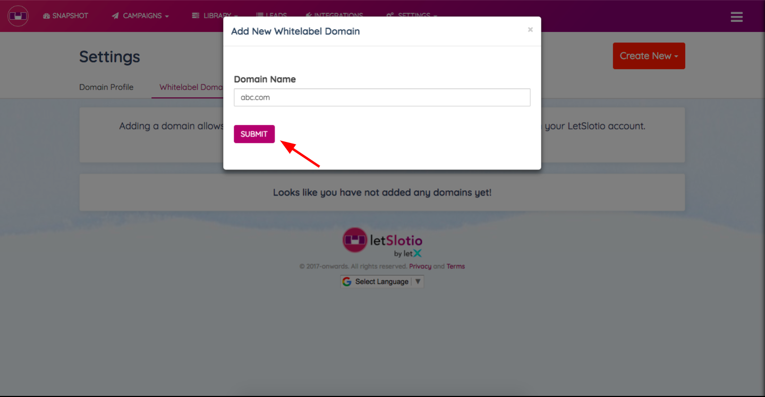Open the Leads menu item
Image resolution: width=765 pixels, height=397 pixels.
[x=271, y=15]
